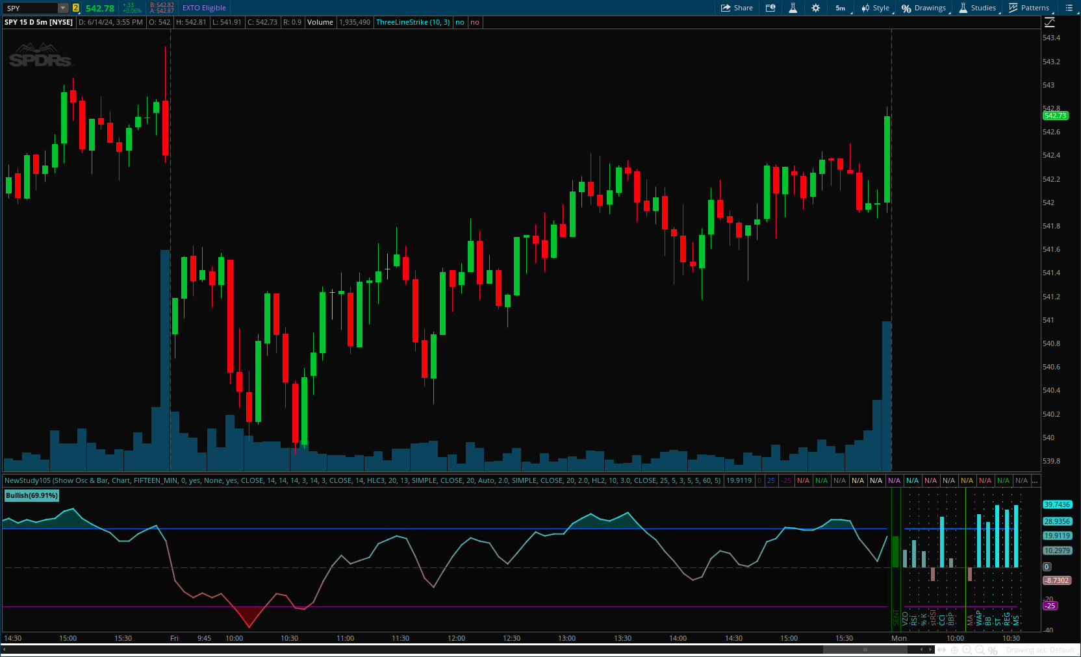
Task: Click the Volume study label
Action: [320, 22]
